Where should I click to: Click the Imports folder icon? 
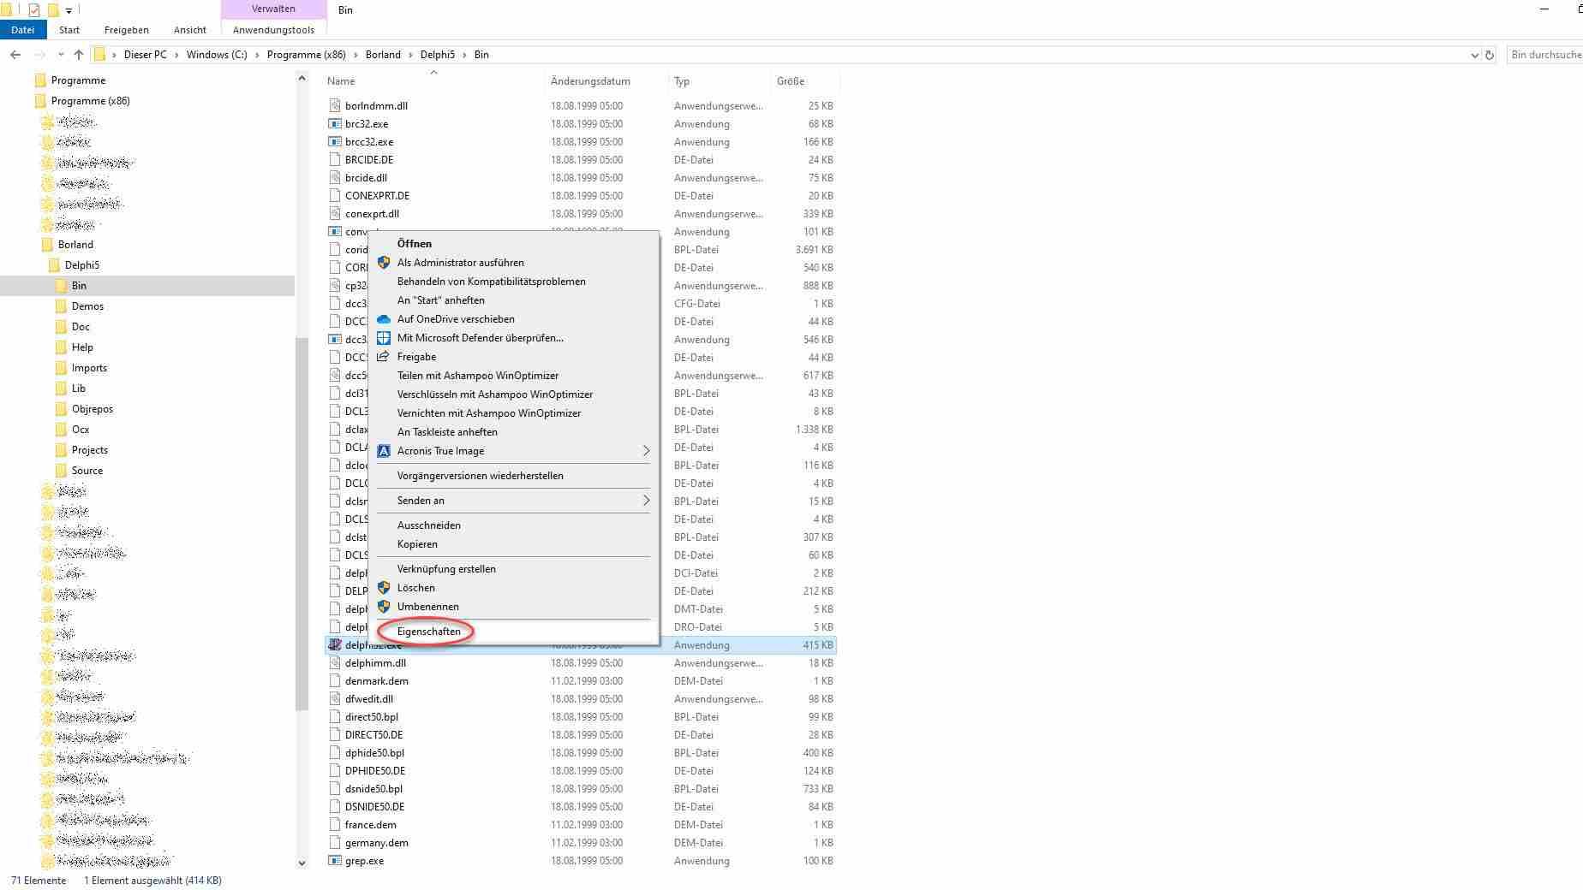tap(61, 368)
